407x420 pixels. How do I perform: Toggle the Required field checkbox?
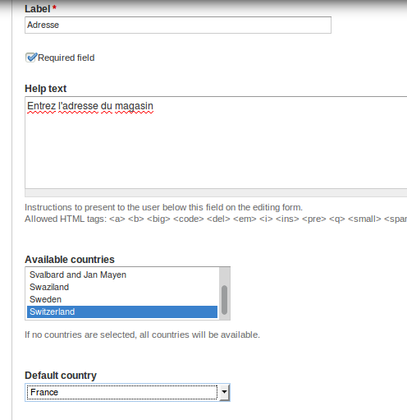[31, 58]
